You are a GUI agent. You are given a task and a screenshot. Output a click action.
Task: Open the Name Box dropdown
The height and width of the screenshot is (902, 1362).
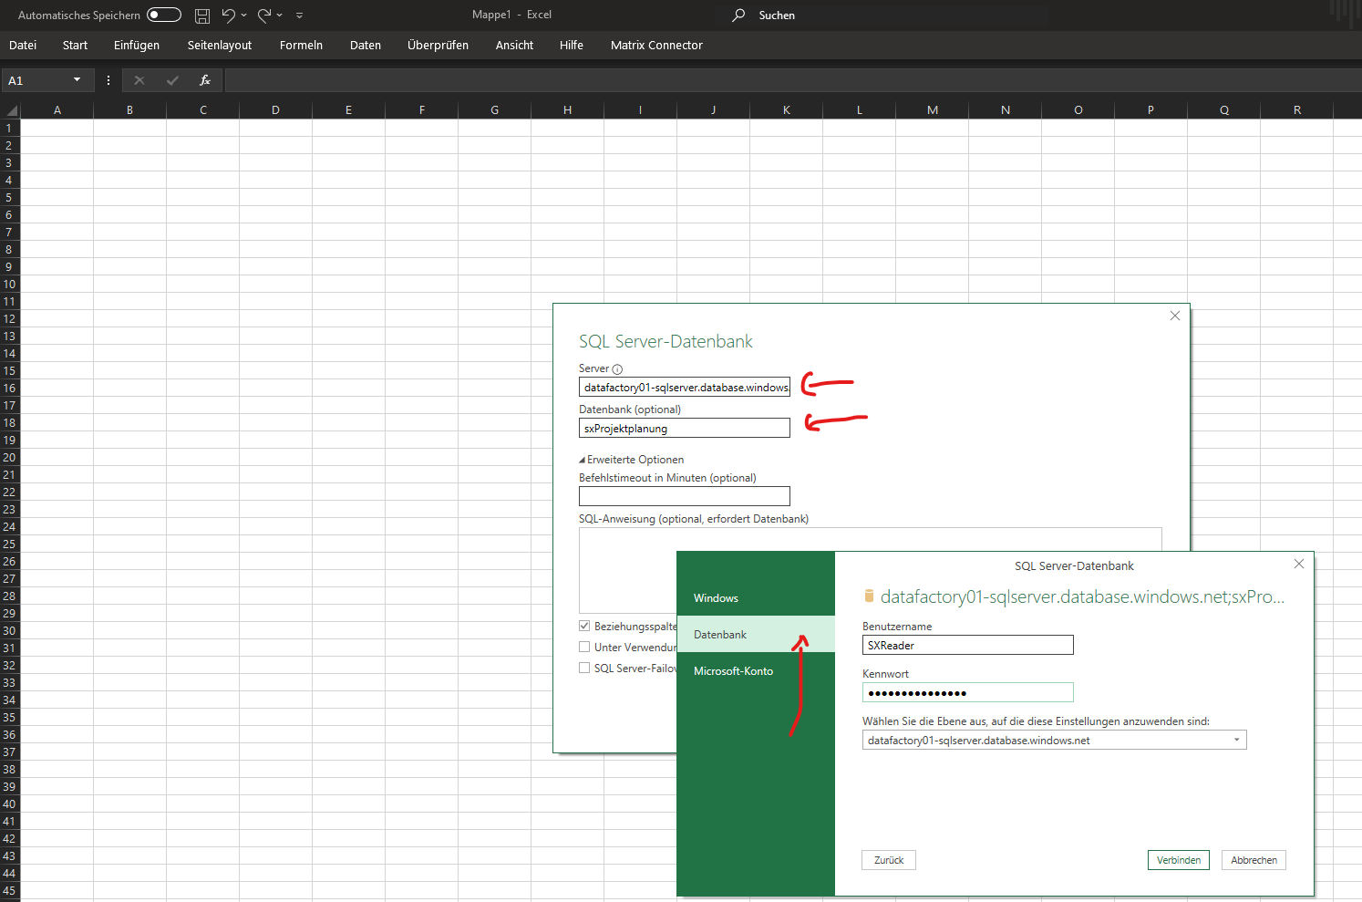(77, 80)
